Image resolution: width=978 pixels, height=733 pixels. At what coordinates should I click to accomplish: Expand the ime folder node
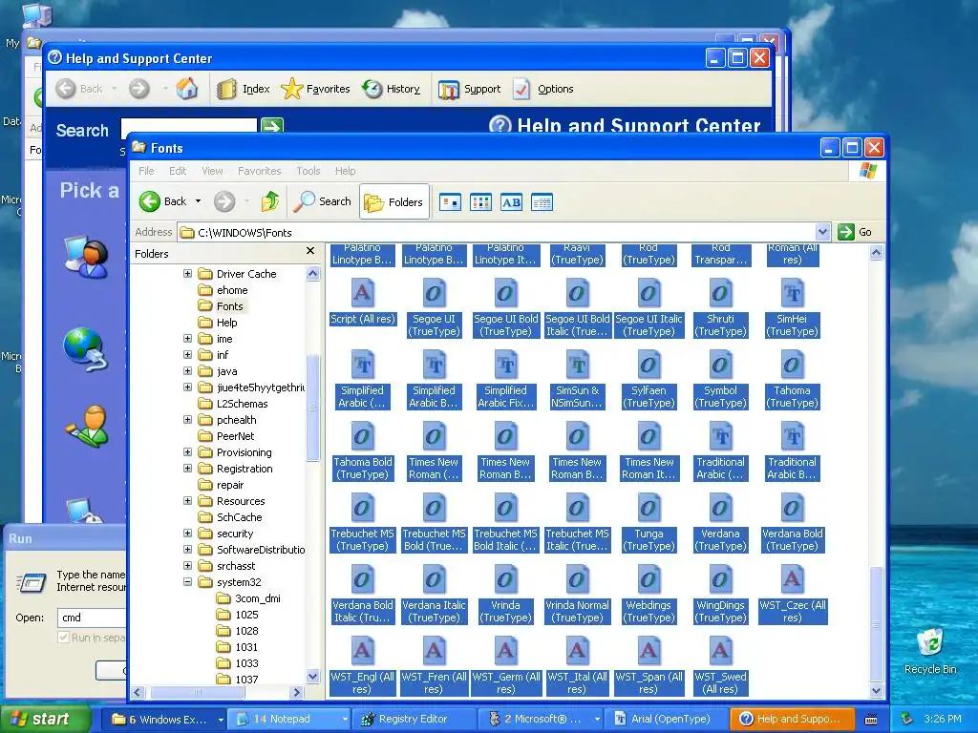tap(187, 339)
